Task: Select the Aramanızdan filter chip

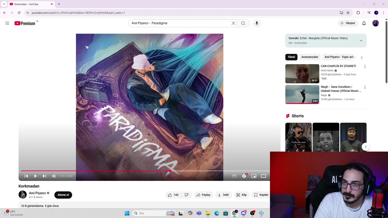Action: (310, 57)
